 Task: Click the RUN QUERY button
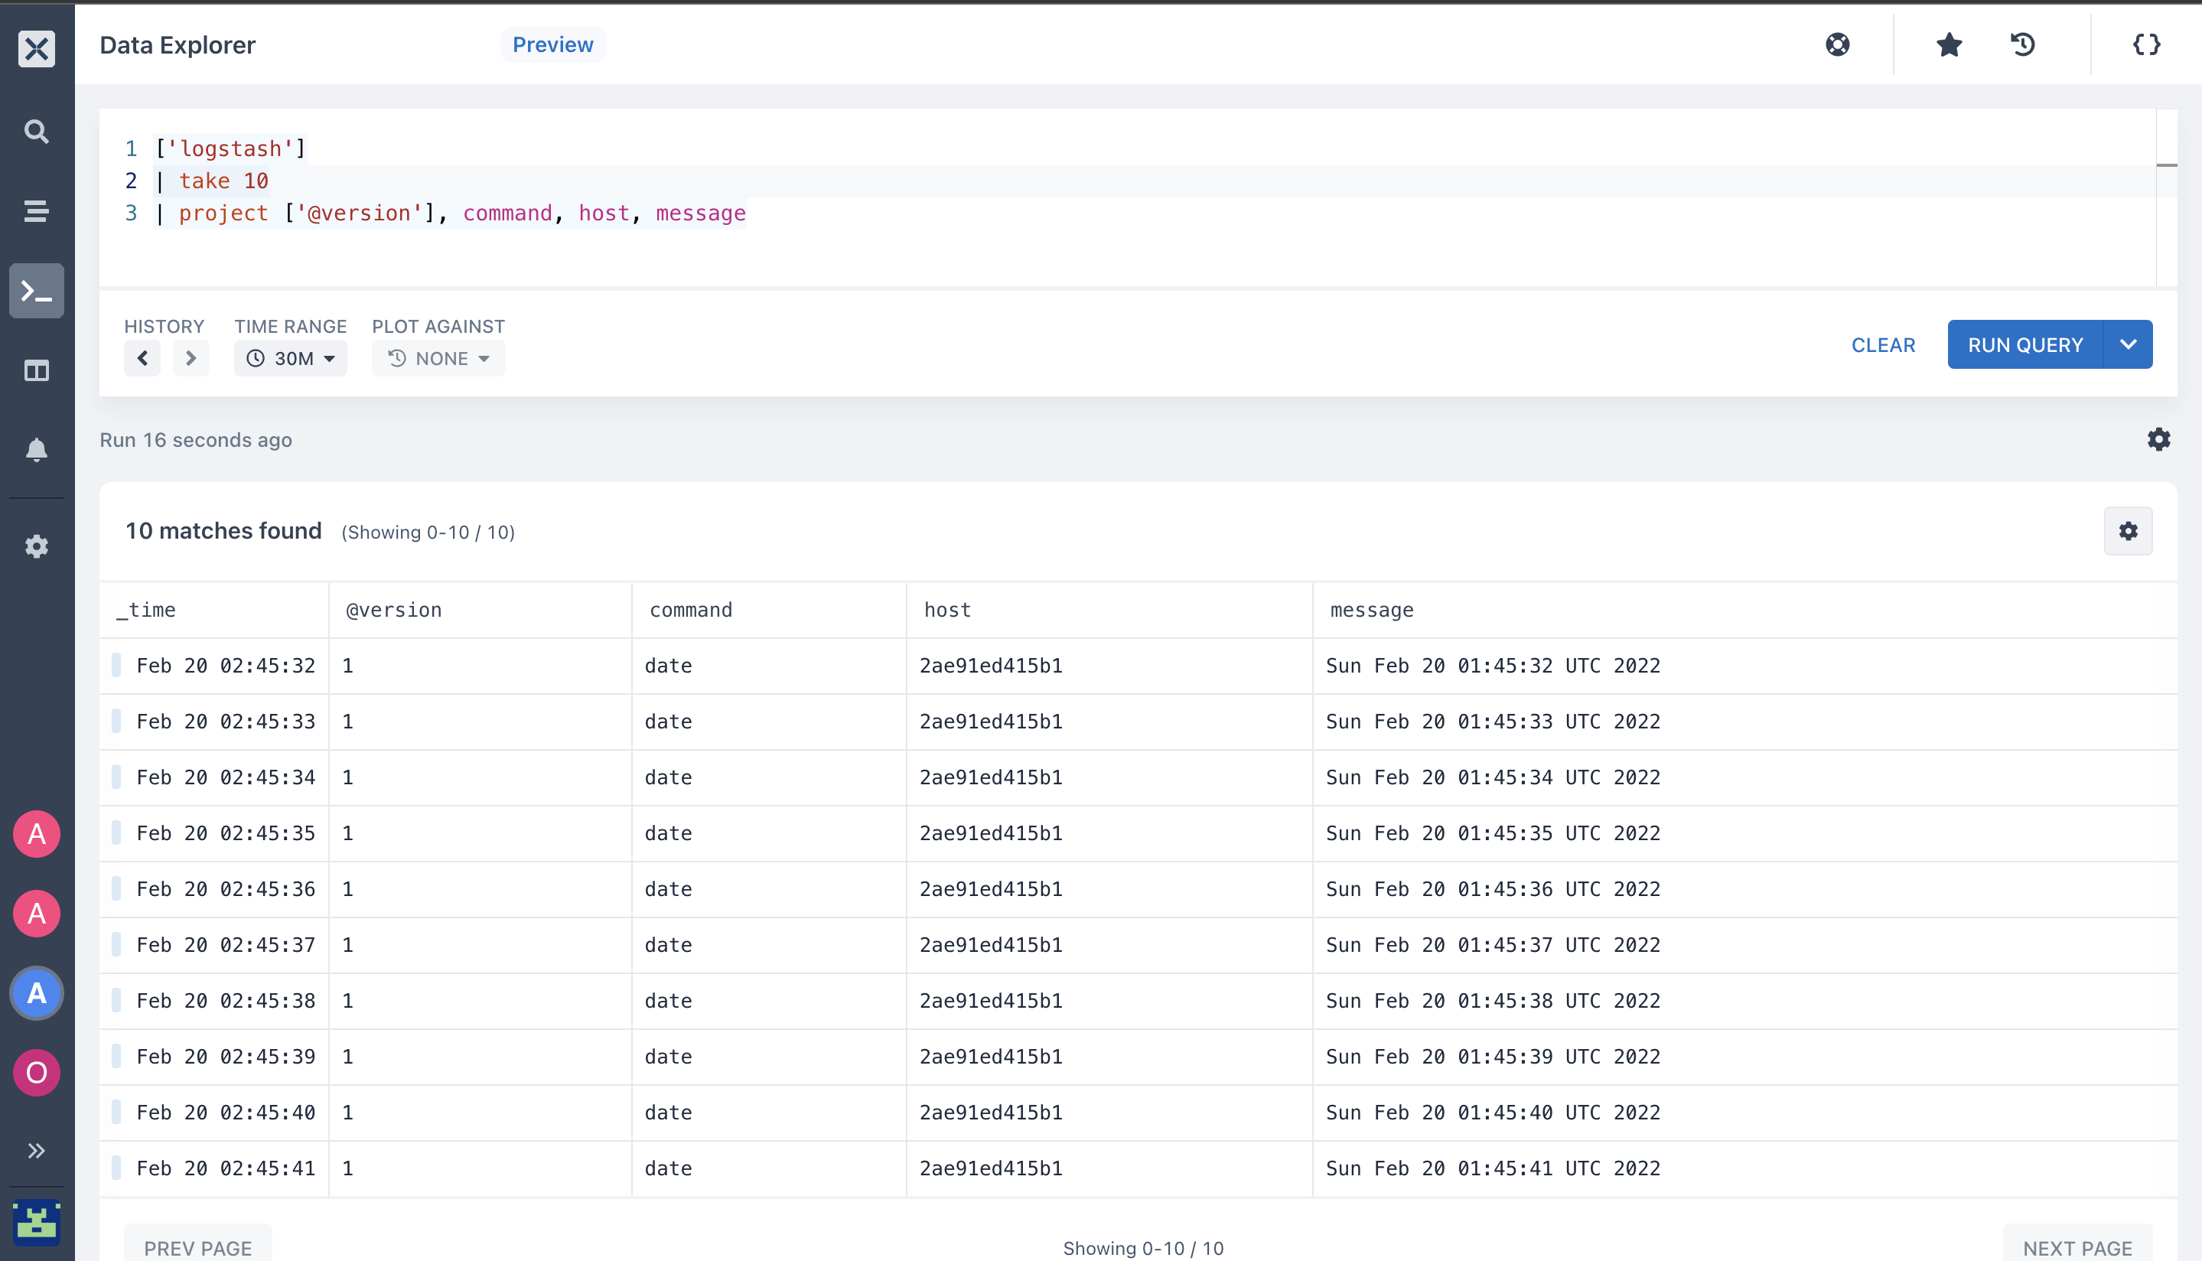click(x=2024, y=344)
